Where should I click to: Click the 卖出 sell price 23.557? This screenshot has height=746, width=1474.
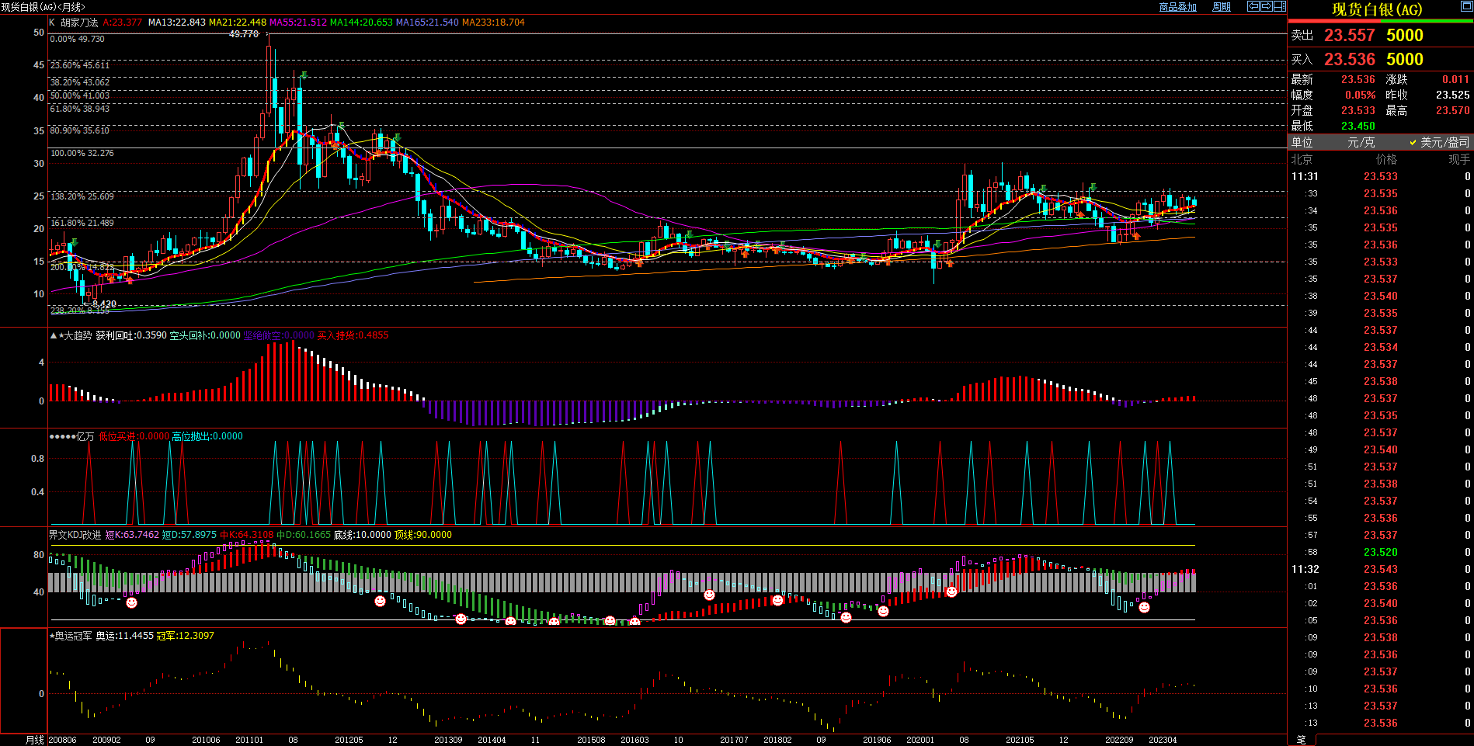[x=1349, y=36]
